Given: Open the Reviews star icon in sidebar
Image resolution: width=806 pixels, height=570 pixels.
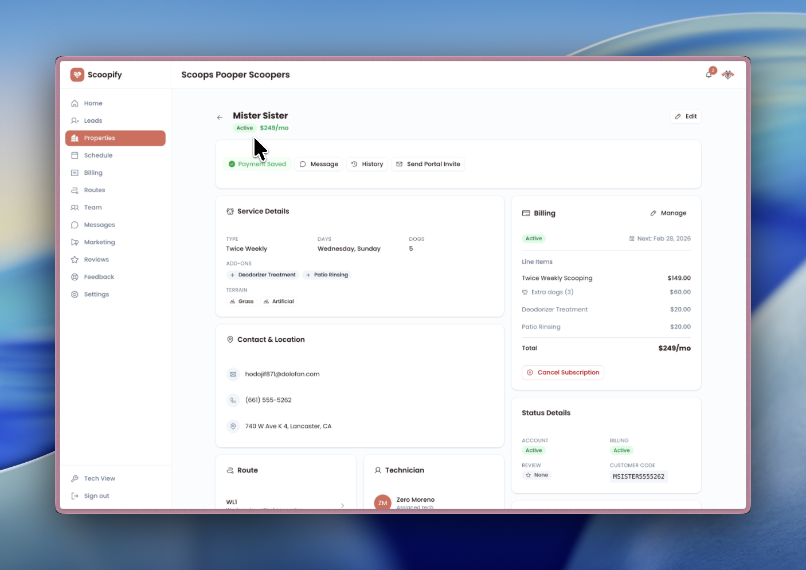Looking at the screenshot, I should click(x=75, y=259).
